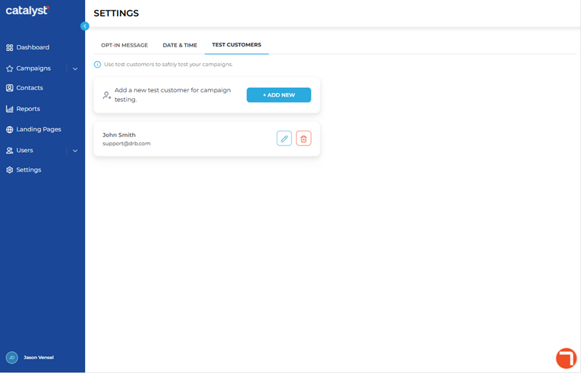
Task: Delete John Smith with trash icon
Action: [x=304, y=138]
